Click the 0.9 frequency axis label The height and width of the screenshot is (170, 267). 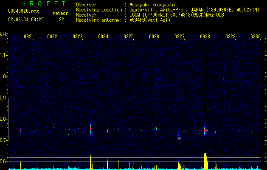[4, 98]
